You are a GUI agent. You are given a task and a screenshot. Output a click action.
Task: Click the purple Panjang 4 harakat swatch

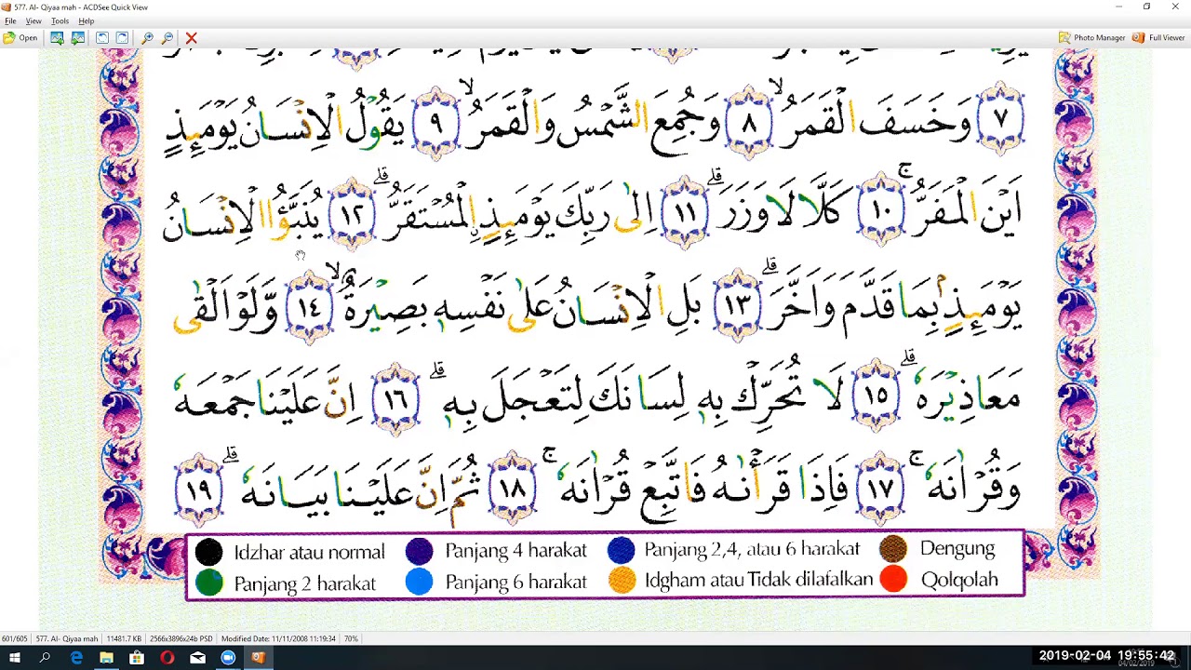(420, 551)
